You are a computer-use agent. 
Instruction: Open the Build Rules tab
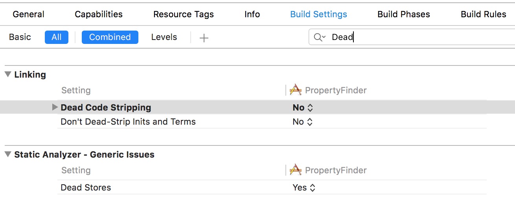pyautogui.click(x=483, y=15)
